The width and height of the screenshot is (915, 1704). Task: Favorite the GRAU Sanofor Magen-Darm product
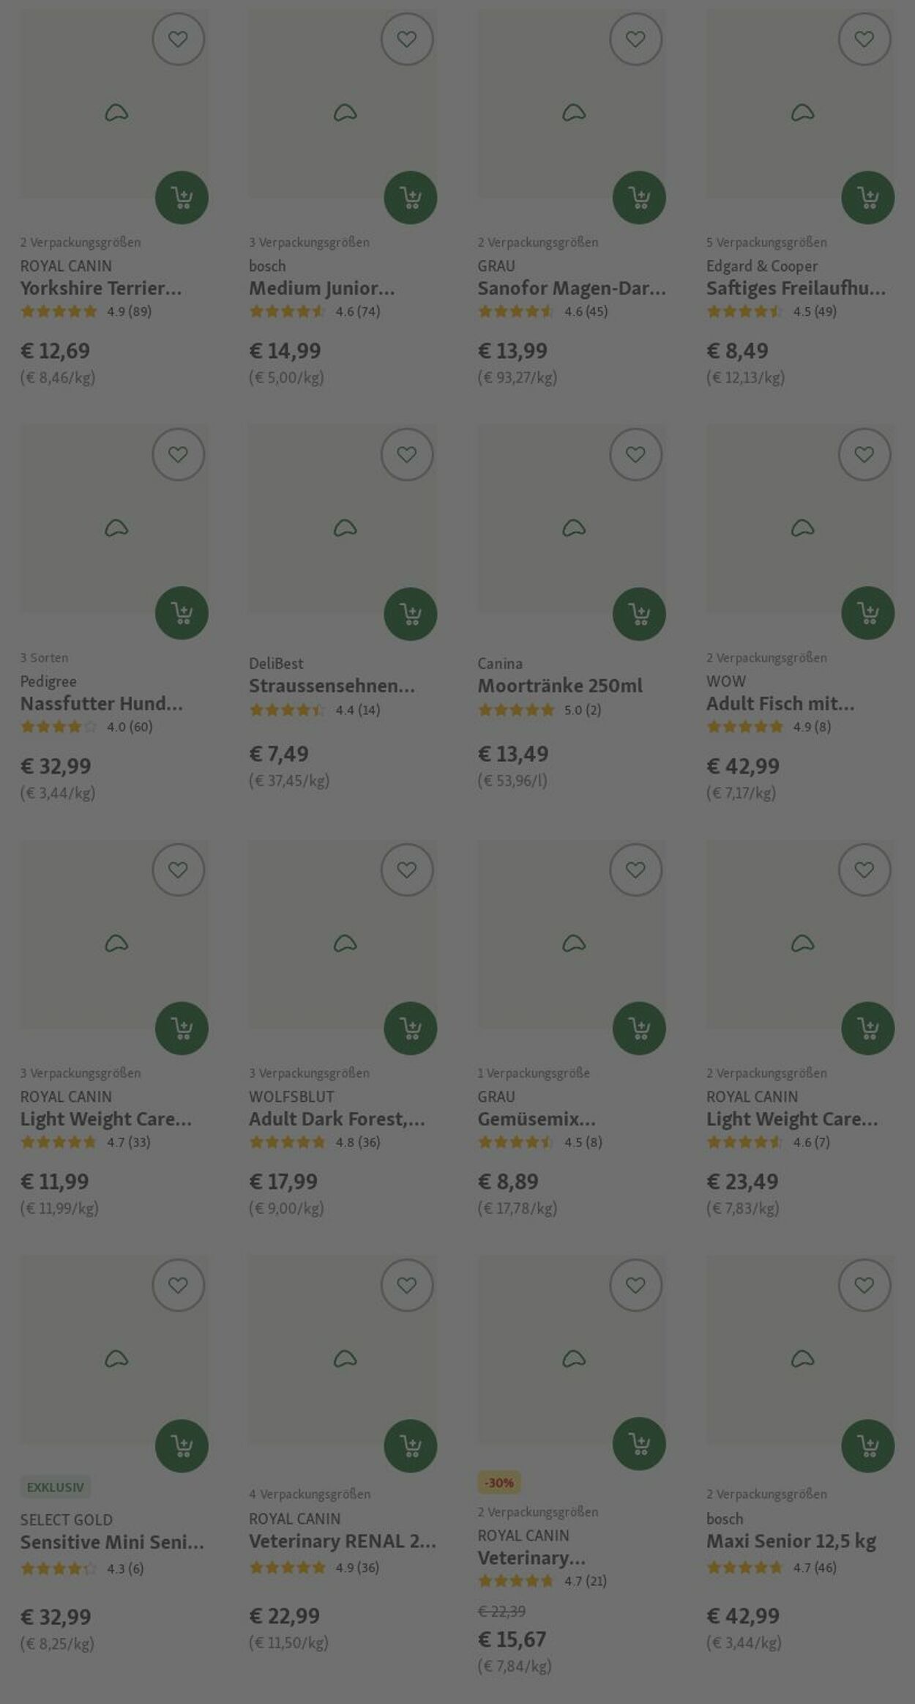pos(635,39)
